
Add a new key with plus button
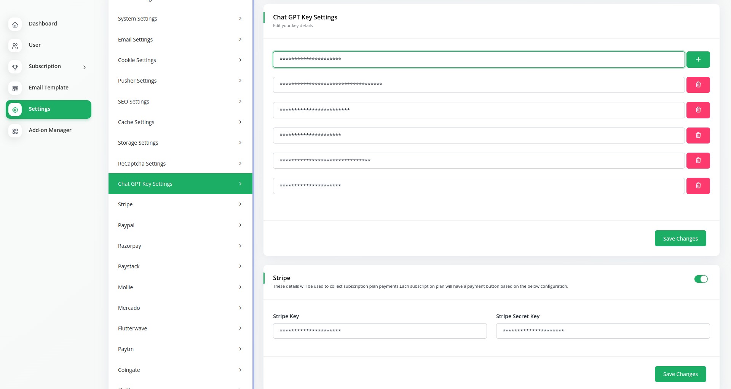click(698, 59)
